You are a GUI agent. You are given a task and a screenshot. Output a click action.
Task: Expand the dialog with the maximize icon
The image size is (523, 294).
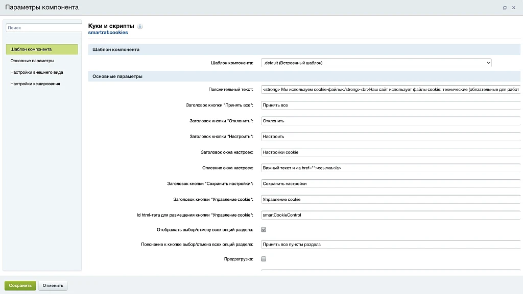pyautogui.click(x=505, y=8)
